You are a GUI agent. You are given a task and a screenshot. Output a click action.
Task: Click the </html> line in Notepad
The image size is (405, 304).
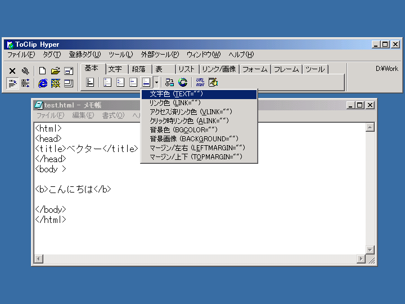(x=51, y=220)
